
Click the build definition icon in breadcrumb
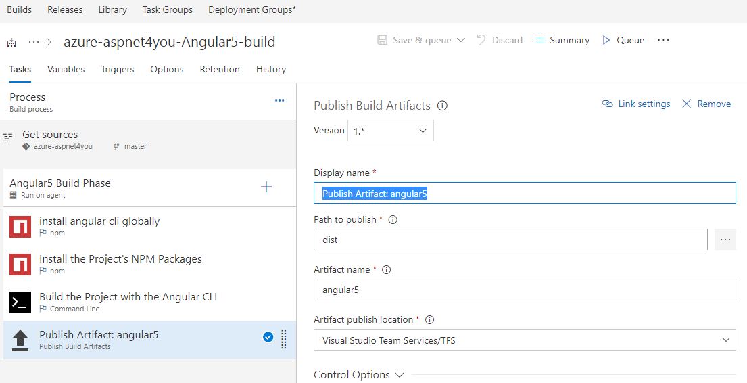(12, 43)
